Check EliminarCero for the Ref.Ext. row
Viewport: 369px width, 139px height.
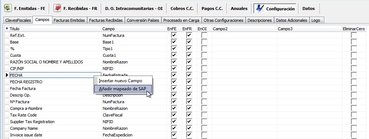pos(354,35)
